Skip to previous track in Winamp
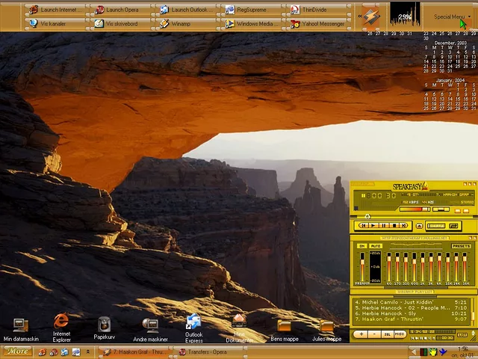This screenshot has width=478, height=359. pyautogui.click(x=364, y=226)
